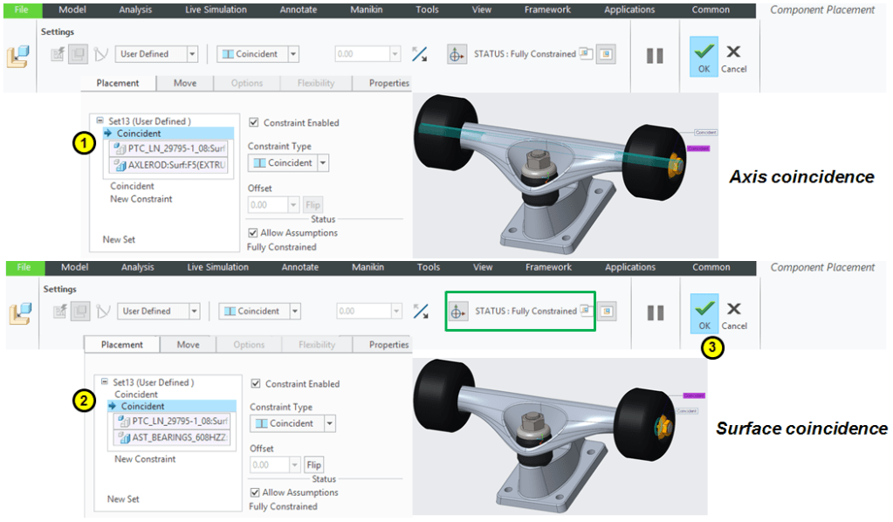Viewport: 893px width, 522px height.
Task: Click the change orientation icon beside the upper offset field
Action: point(420,54)
